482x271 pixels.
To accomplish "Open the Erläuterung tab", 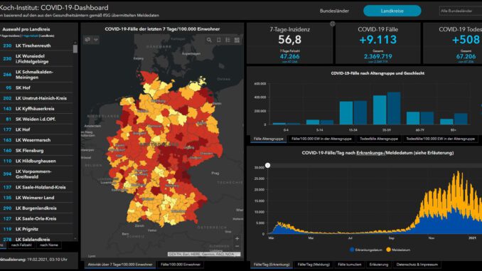I will tap(379, 265).
